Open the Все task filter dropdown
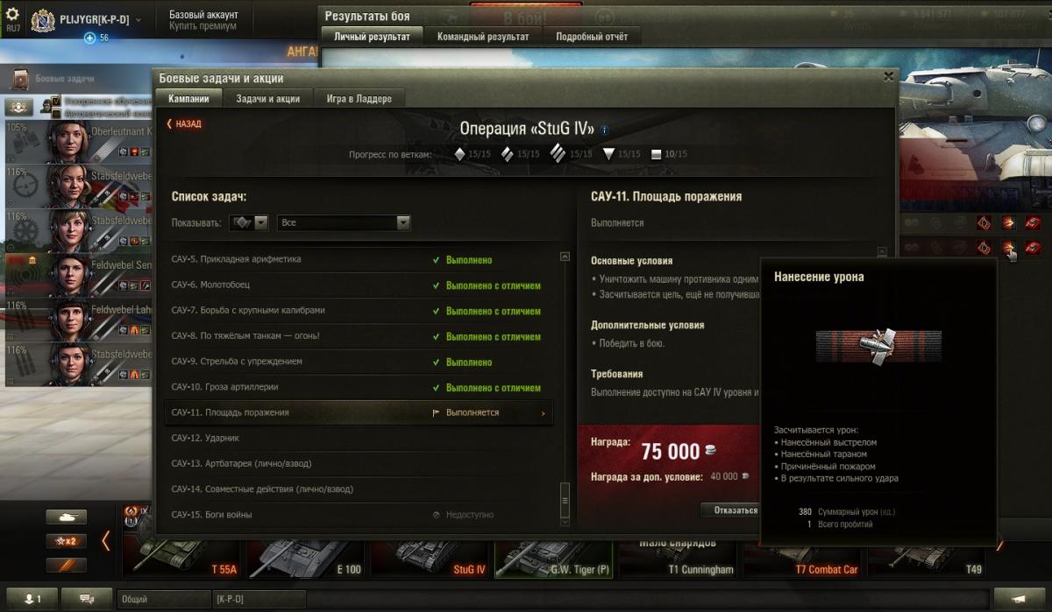 click(x=344, y=223)
